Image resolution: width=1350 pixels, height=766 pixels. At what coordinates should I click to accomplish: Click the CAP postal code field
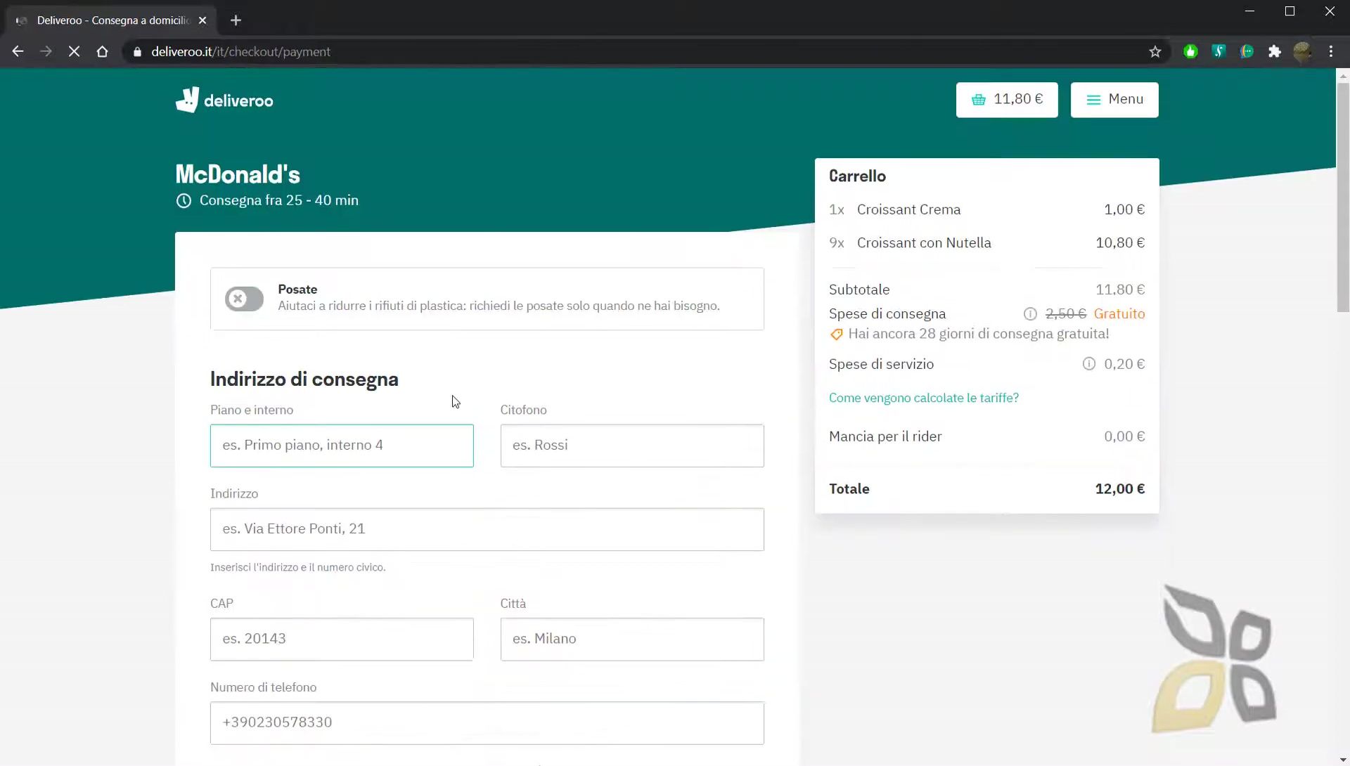coord(342,639)
